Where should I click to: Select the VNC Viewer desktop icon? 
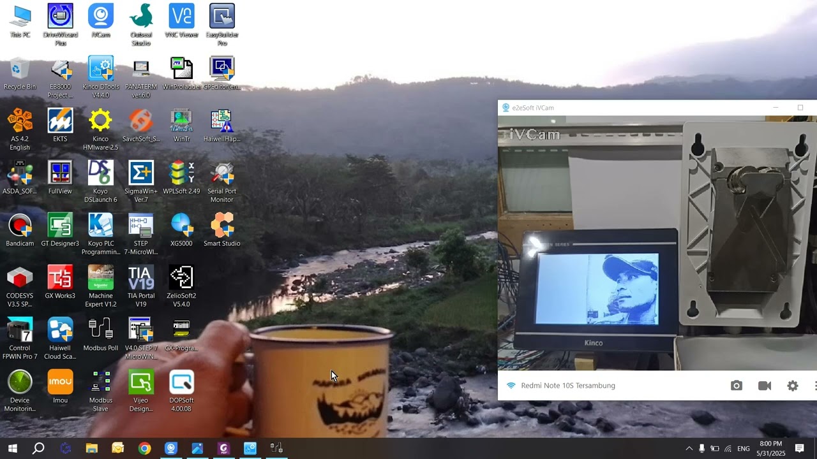pos(181,22)
